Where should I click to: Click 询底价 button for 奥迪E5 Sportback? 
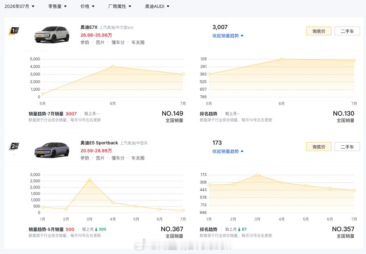click(x=319, y=147)
